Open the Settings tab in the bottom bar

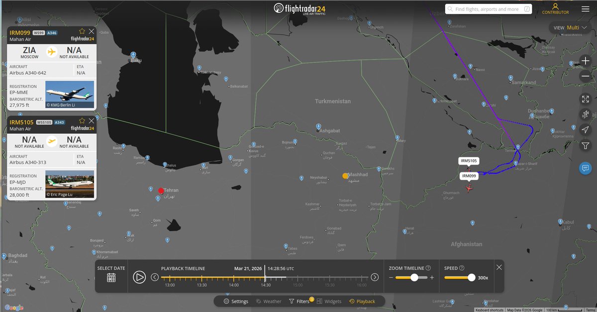[x=236, y=301]
